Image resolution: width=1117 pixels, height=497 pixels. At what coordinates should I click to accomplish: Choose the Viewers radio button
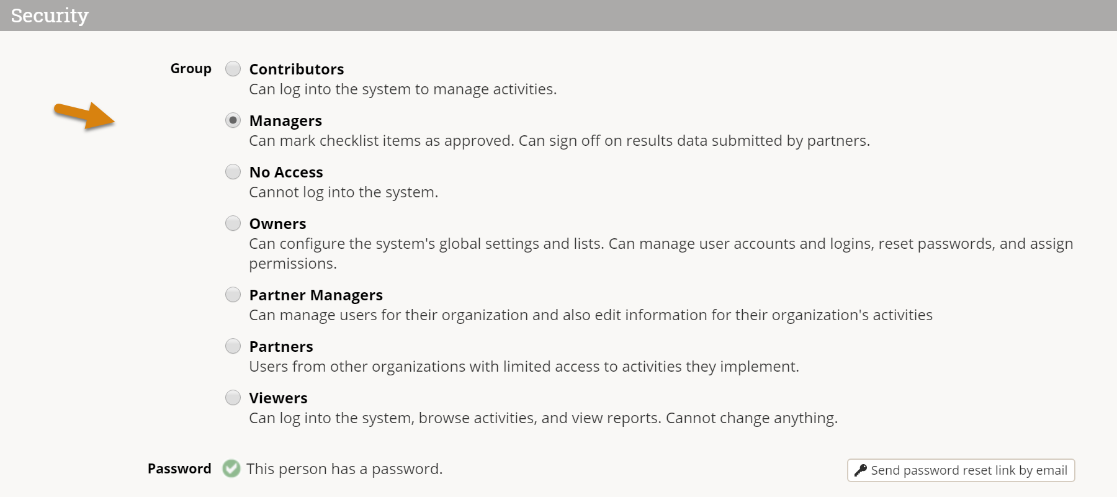(233, 397)
